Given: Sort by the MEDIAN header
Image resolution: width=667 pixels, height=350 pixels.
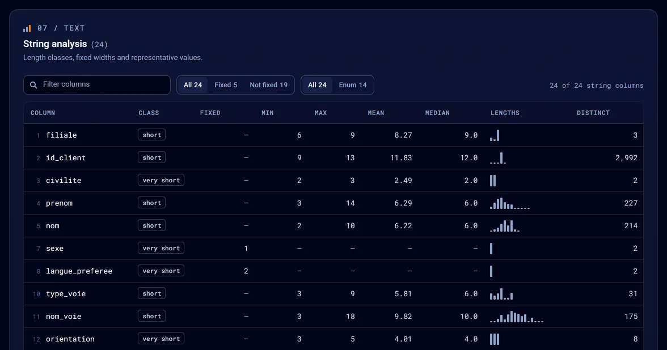Looking at the screenshot, I should click(437, 113).
